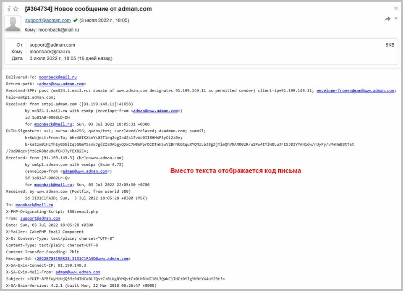Click the 'h=Subject:From:To; bh=' line

[x=104, y=138]
